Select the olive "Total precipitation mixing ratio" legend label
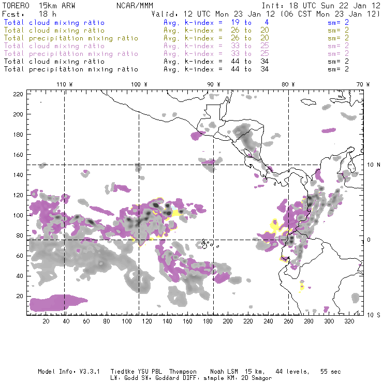This screenshot has height=383, width=383. pyautogui.click(x=71, y=38)
